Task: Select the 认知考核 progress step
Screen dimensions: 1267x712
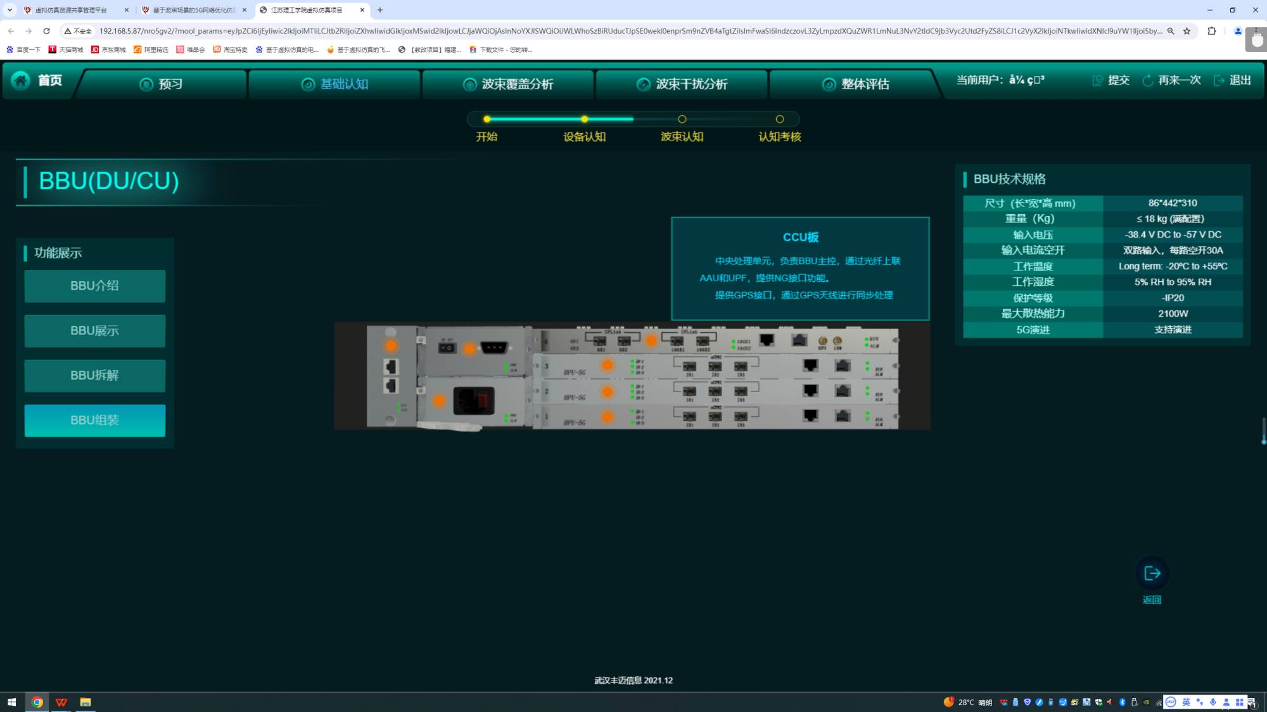Action: pyautogui.click(x=779, y=119)
